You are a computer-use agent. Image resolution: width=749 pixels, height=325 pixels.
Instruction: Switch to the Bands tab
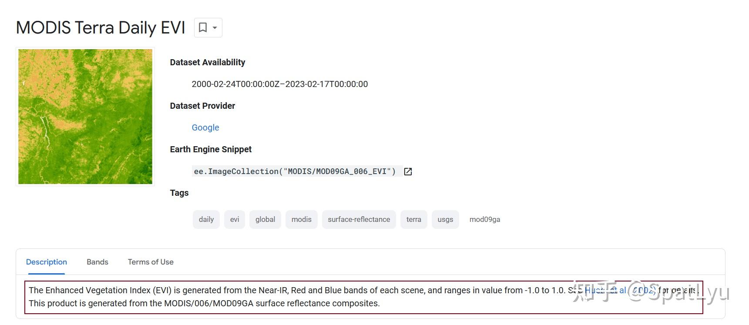(x=97, y=262)
